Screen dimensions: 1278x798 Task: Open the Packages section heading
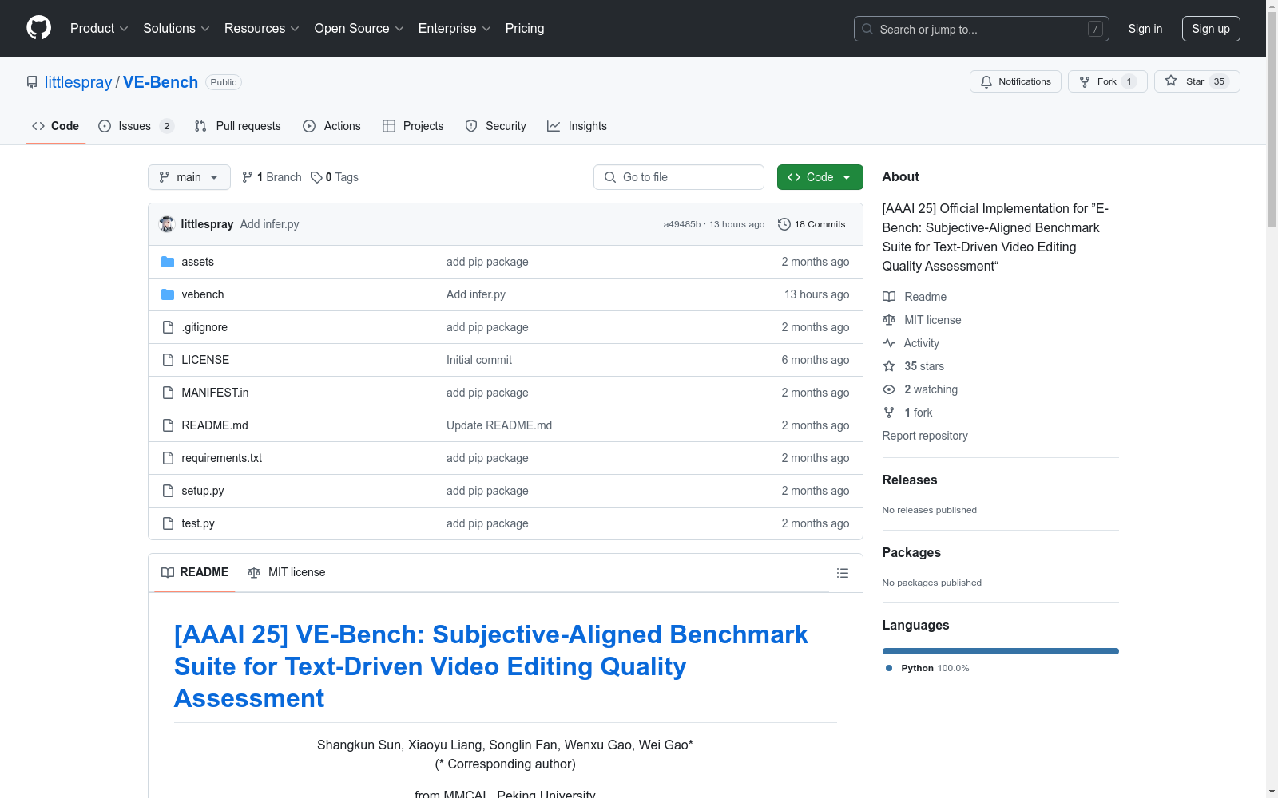911,552
